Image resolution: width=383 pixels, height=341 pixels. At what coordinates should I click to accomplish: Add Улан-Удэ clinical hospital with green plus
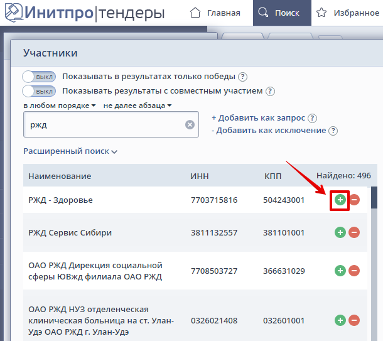pyautogui.click(x=340, y=320)
